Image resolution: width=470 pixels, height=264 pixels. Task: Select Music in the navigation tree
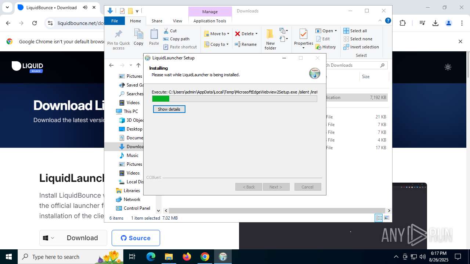tap(129, 155)
